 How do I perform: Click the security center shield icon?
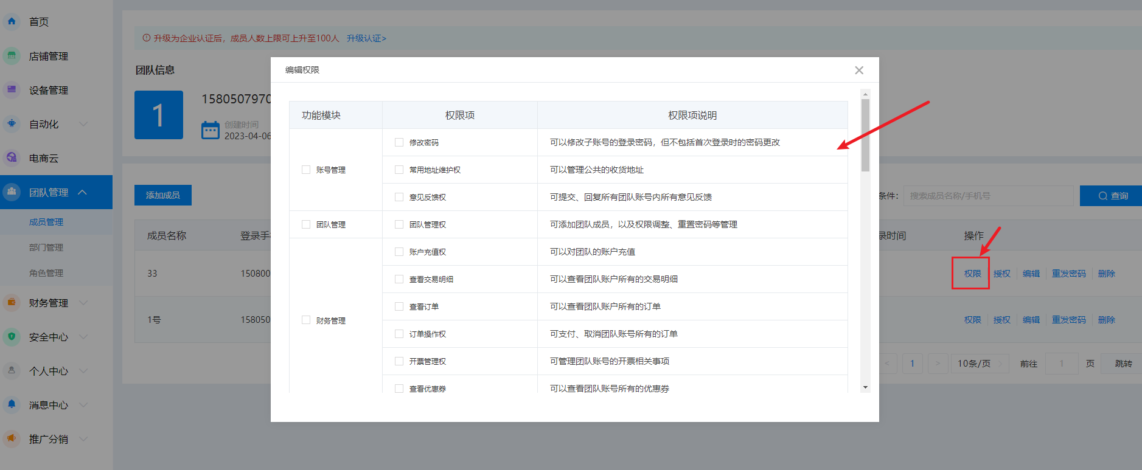(12, 336)
